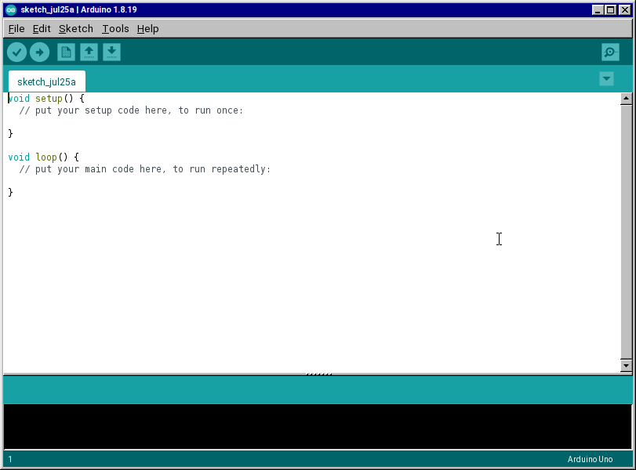Open the Edit menu
Screen dimensions: 636x470
42,29
